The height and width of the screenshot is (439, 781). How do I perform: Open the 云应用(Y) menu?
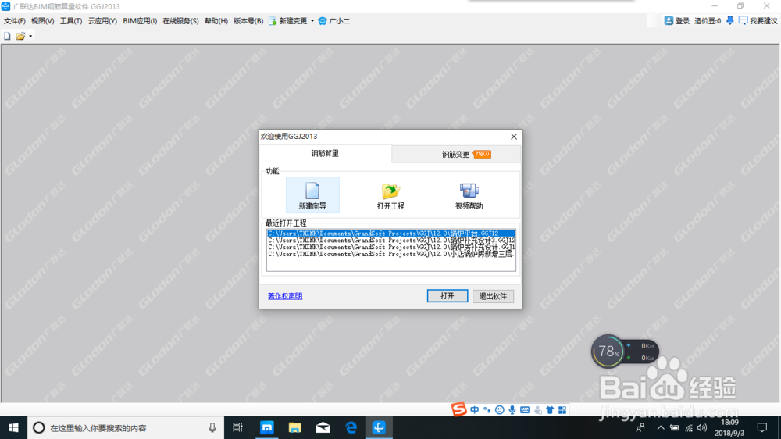[x=102, y=21]
